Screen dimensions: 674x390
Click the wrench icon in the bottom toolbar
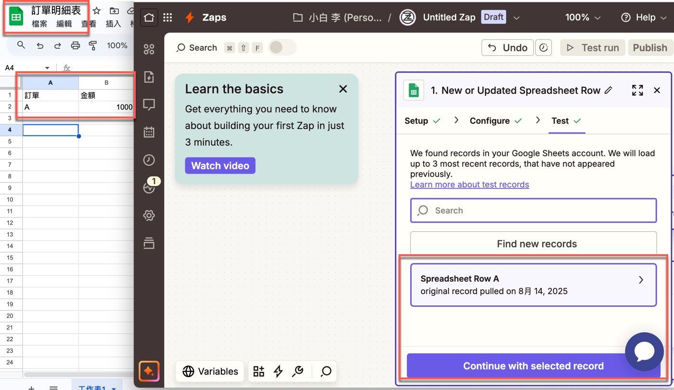pos(298,371)
